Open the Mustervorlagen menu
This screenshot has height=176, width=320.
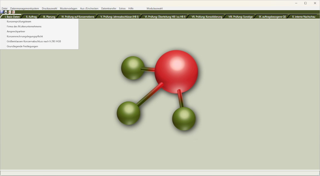pos(69,8)
